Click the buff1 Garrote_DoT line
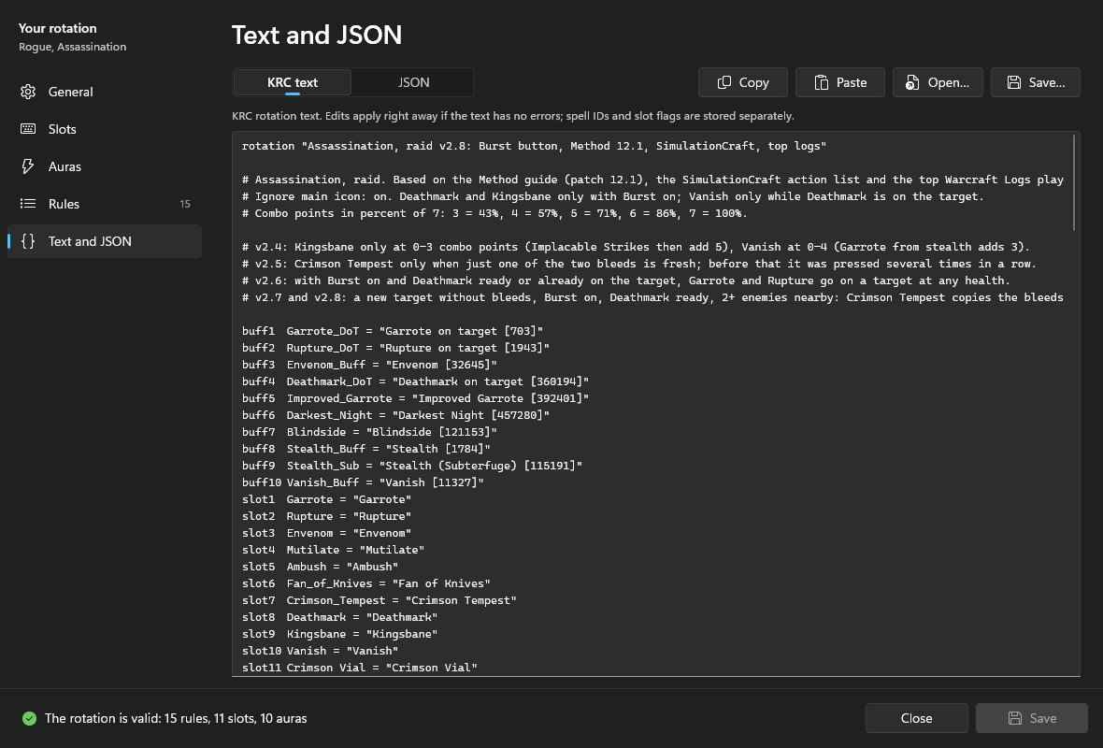1103x748 pixels. pyautogui.click(x=393, y=331)
